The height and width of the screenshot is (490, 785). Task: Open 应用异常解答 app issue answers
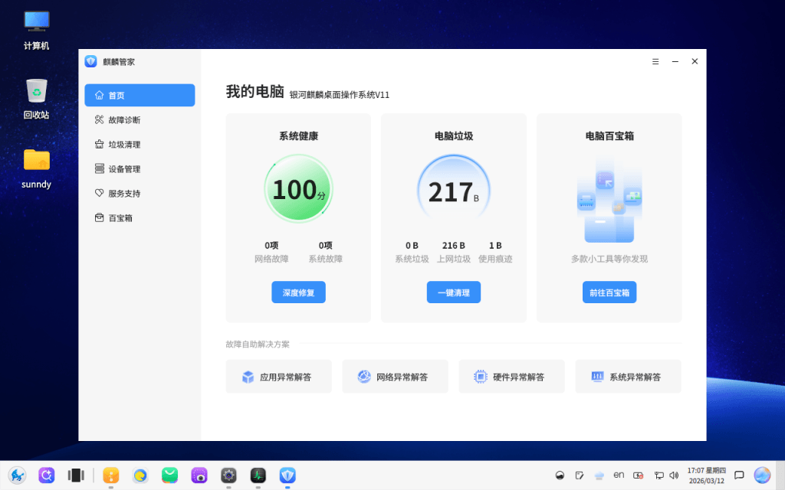click(279, 377)
